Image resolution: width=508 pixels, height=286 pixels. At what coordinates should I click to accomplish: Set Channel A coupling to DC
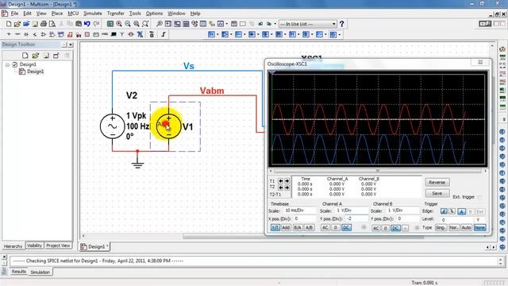pyautogui.click(x=346, y=228)
